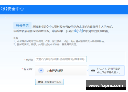Click tooltip text 确认下你不是机器人
128x92 pixels.
pos(109,72)
